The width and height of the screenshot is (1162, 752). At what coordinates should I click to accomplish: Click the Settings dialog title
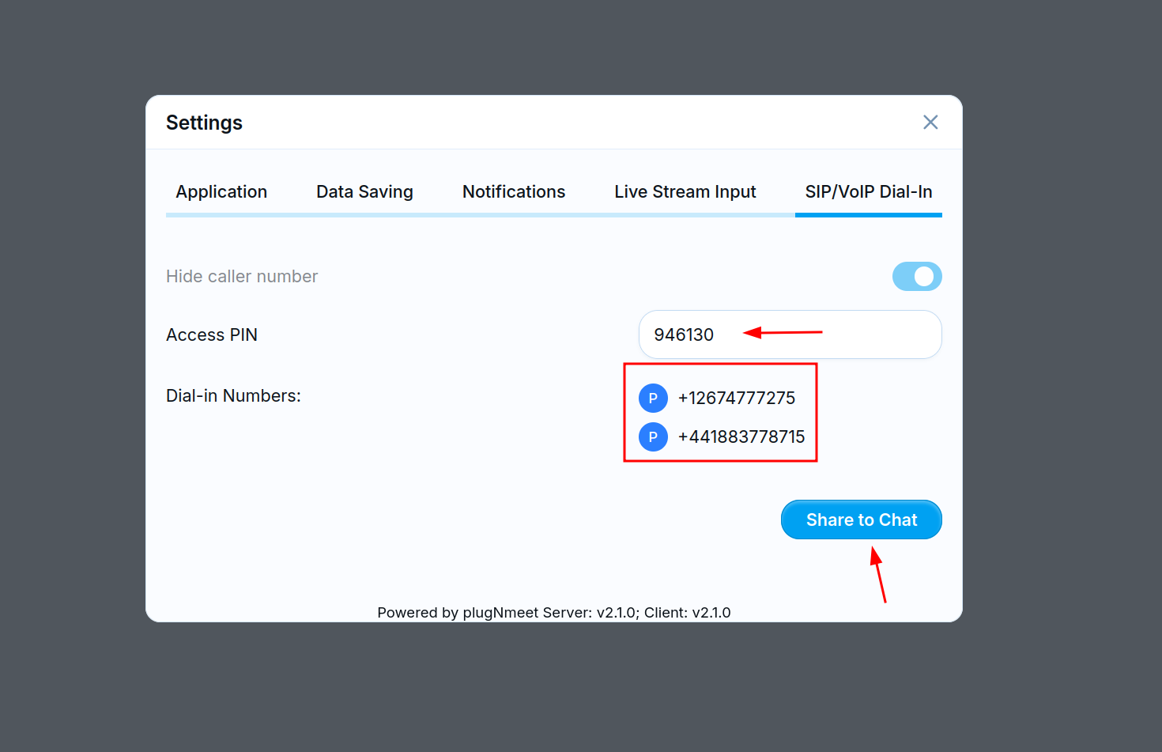pos(204,123)
